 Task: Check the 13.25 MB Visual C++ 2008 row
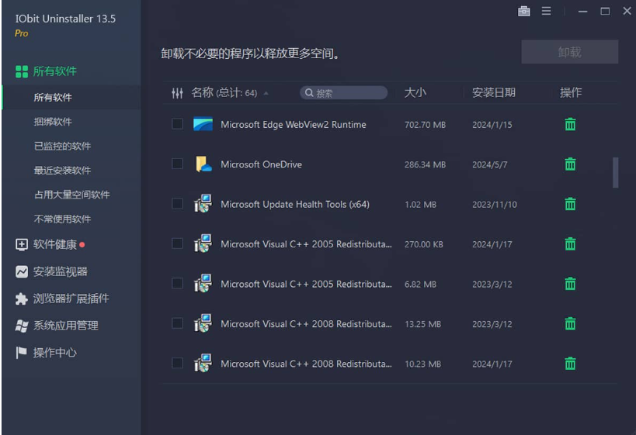point(177,323)
